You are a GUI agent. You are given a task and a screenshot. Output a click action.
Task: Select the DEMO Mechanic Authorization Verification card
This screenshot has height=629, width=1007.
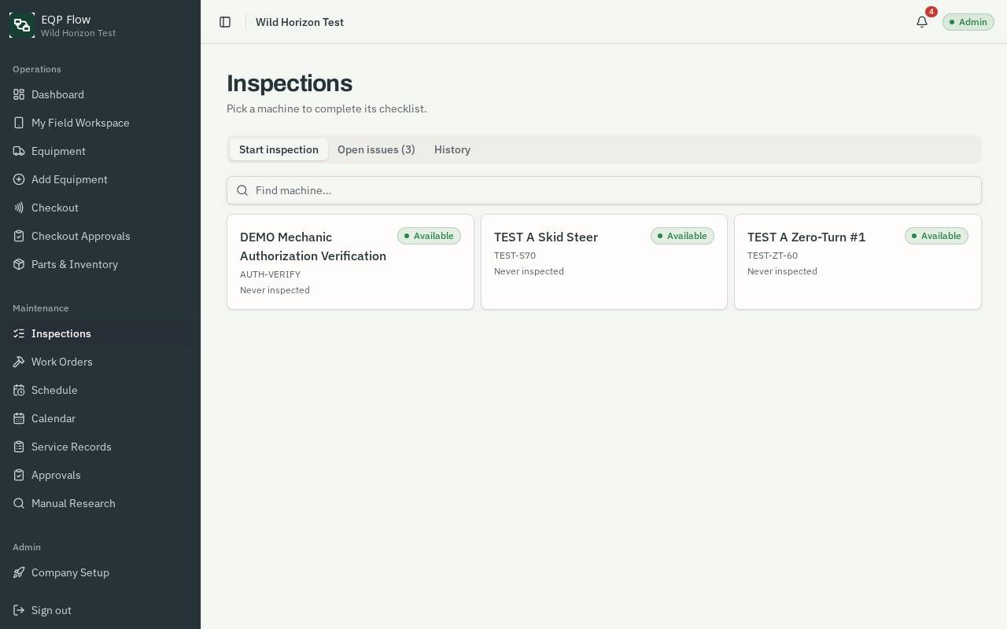350,262
